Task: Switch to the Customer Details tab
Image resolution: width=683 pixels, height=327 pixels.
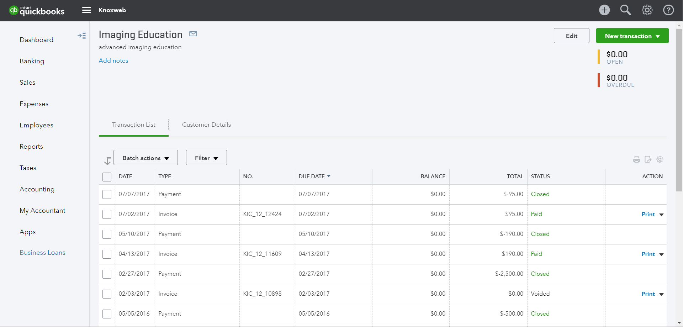Action: pos(206,125)
